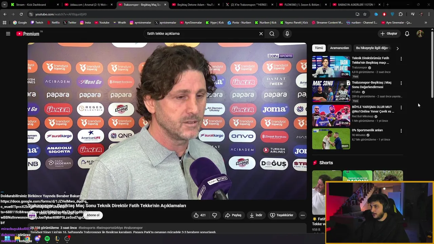Screen dimensions: 434x244
Task: Switch to iddaa.com Arsenal browser tab
Action: pos(89,5)
